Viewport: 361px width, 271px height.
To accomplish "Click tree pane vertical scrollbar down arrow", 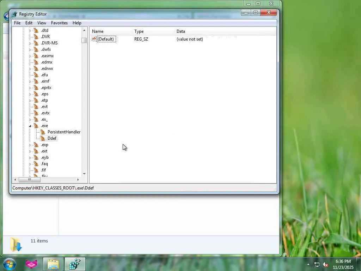I will [84, 174].
